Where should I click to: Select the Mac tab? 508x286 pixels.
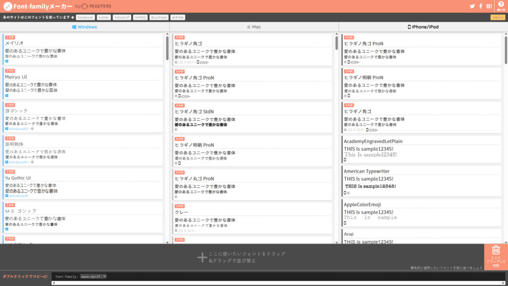click(x=254, y=27)
